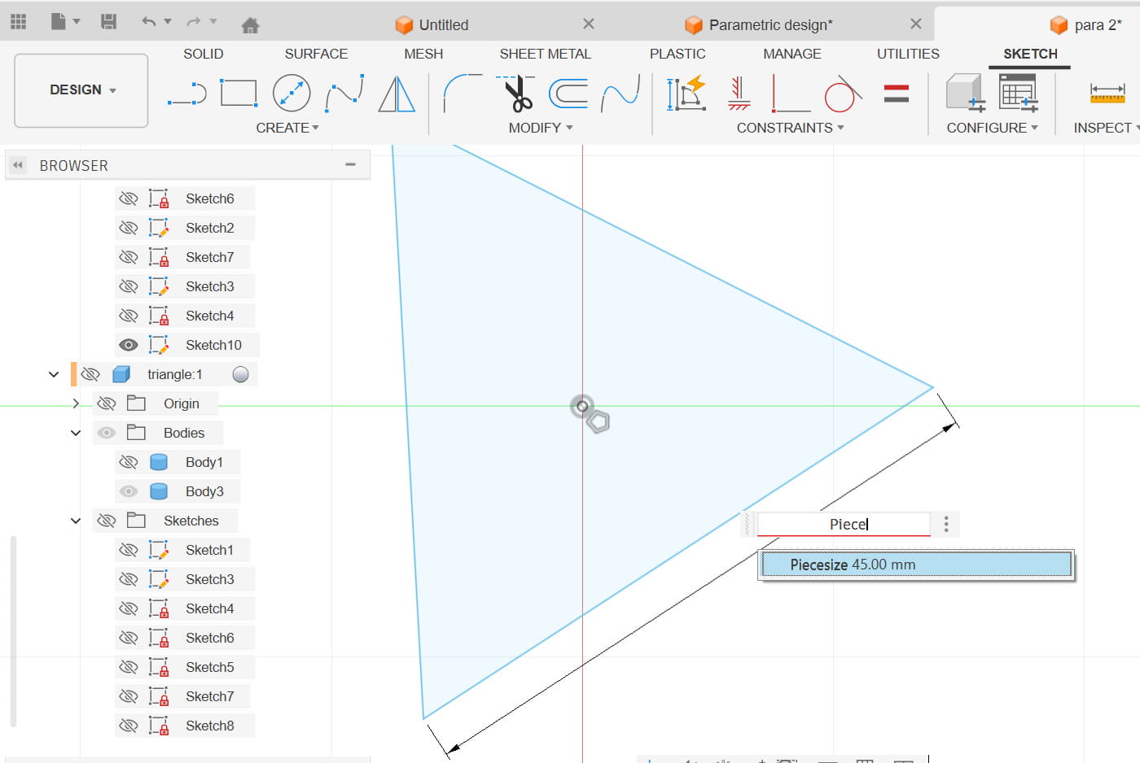
Task: Collapse the Browser panel with double arrows
Action: click(x=18, y=165)
